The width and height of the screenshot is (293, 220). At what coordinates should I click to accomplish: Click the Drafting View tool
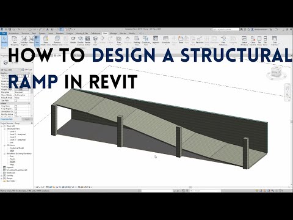(137, 41)
